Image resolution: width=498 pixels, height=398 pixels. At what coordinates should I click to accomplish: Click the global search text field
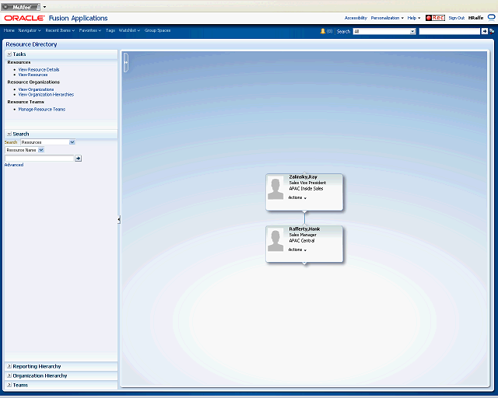[450, 31]
